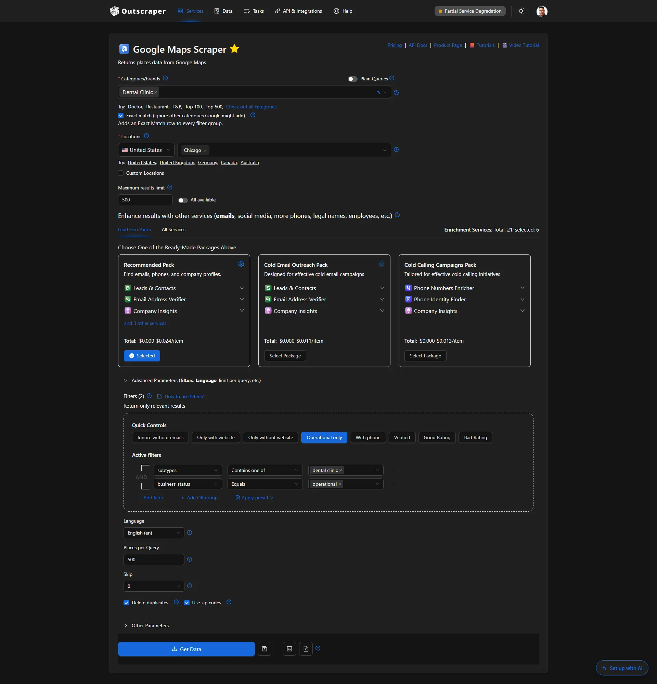657x684 pixels.
Task: Enable the Custom Locations checkbox
Action: 121,173
